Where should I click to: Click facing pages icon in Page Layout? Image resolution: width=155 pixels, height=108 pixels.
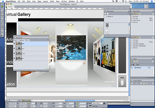(x=108, y=14)
